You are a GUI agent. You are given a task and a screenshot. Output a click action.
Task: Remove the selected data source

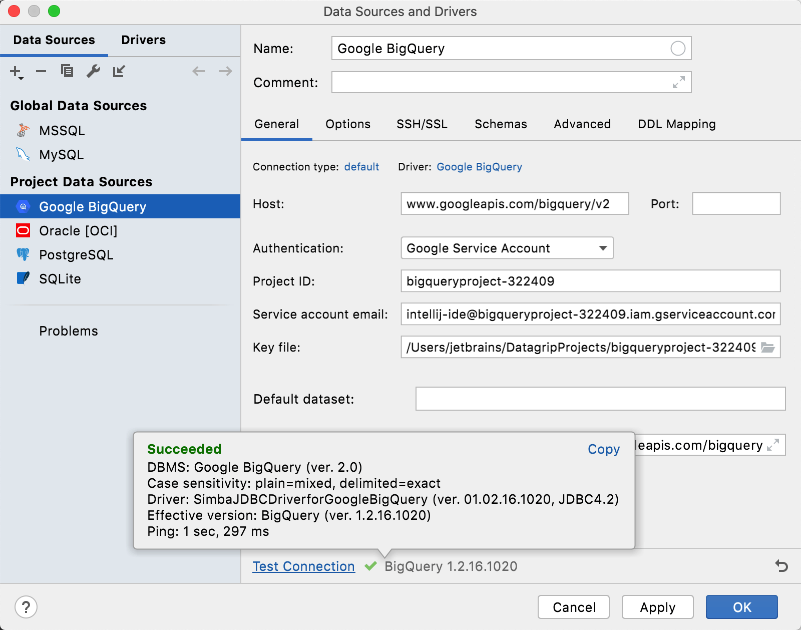[41, 72]
